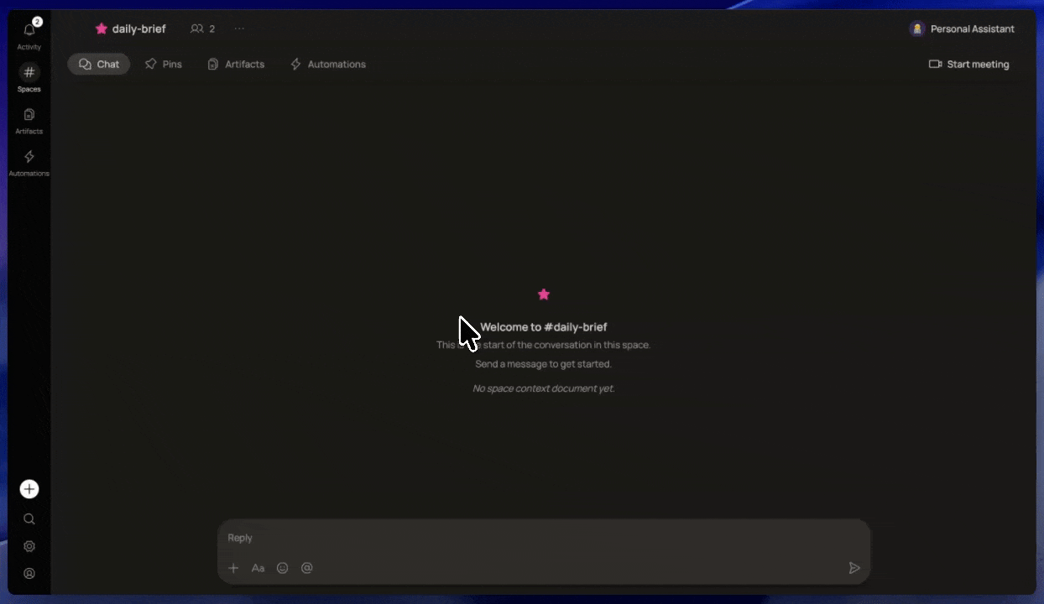Open the Artifacts tab
1044x604 pixels.
pos(236,64)
